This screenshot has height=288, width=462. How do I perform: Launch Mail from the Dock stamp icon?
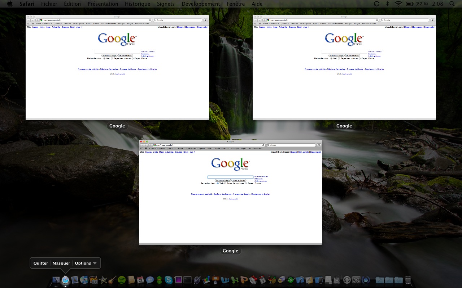pyautogui.click(x=75, y=279)
